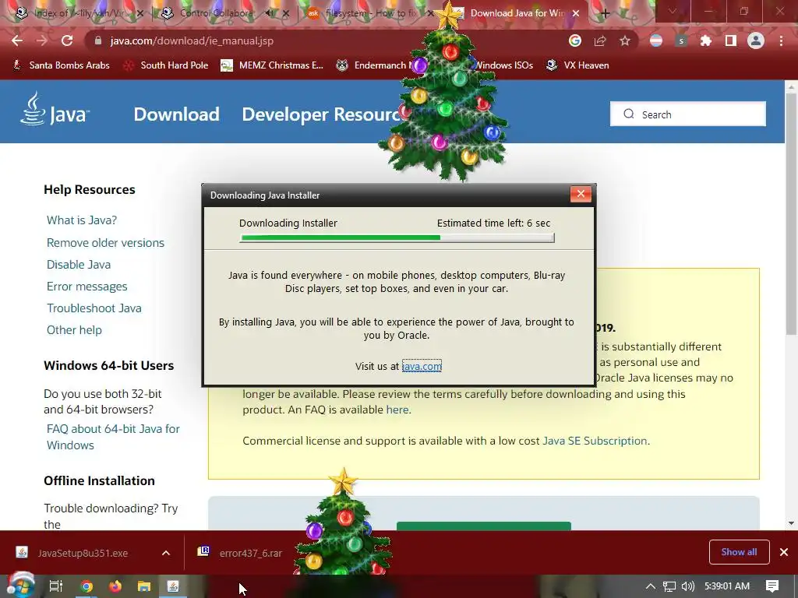Open FAQ about 64-bit Java link

(x=113, y=437)
